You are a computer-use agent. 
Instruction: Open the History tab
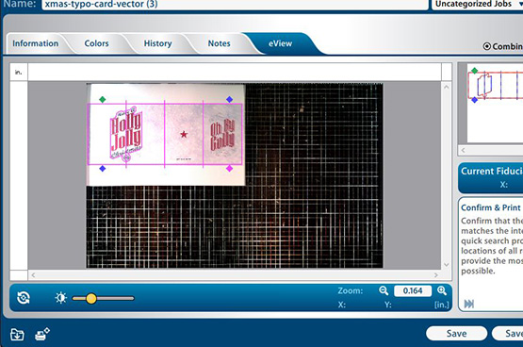click(x=157, y=43)
